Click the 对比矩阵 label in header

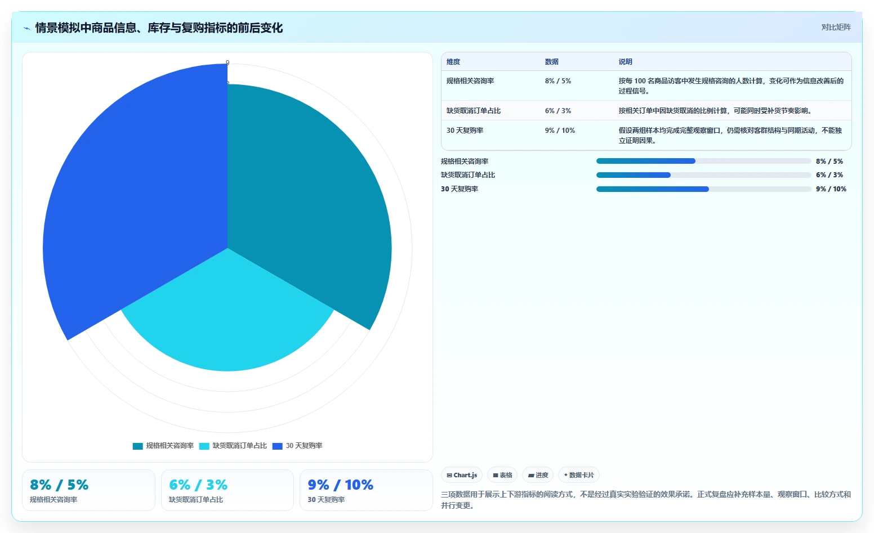click(x=836, y=27)
